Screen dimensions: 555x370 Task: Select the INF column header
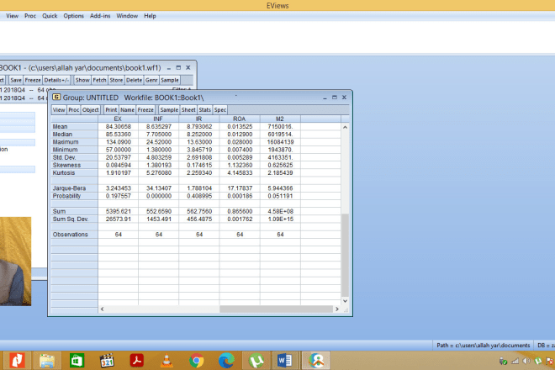point(158,119)
